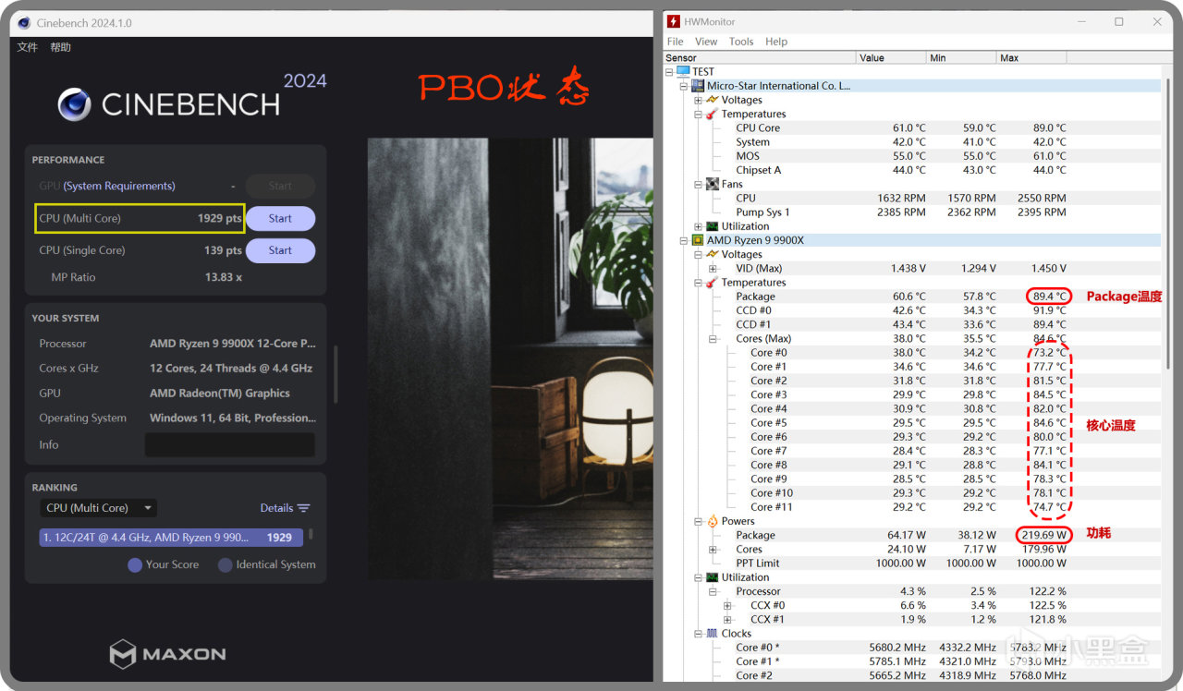
Task: Click the 219.69 W max package power value
Action: [1044, 535]
